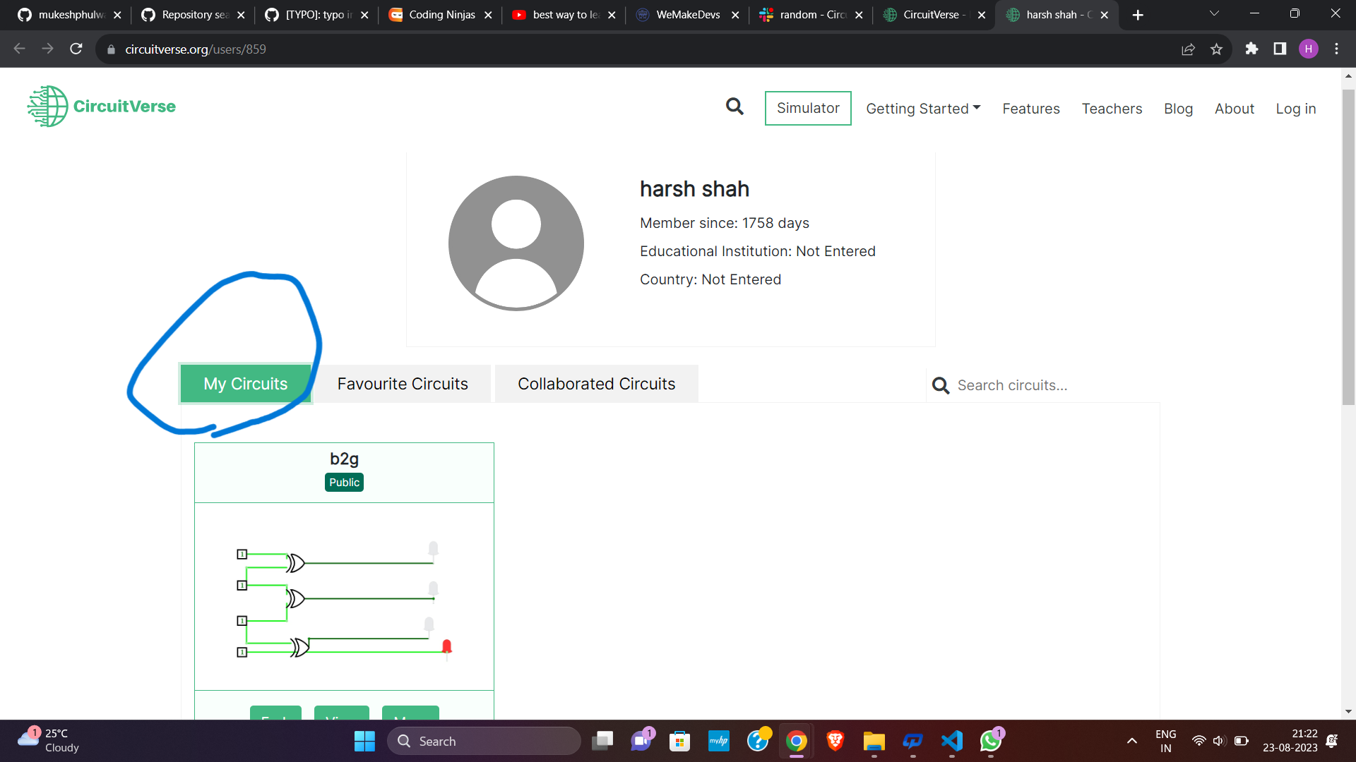Viewport: 1356px width, 762px height.
Task: Reload the page
Action: pos(76,49)
